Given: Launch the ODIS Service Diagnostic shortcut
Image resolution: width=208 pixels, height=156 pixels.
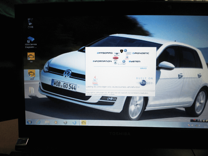Looking at the screenshot, I should [x=31, y=42].
